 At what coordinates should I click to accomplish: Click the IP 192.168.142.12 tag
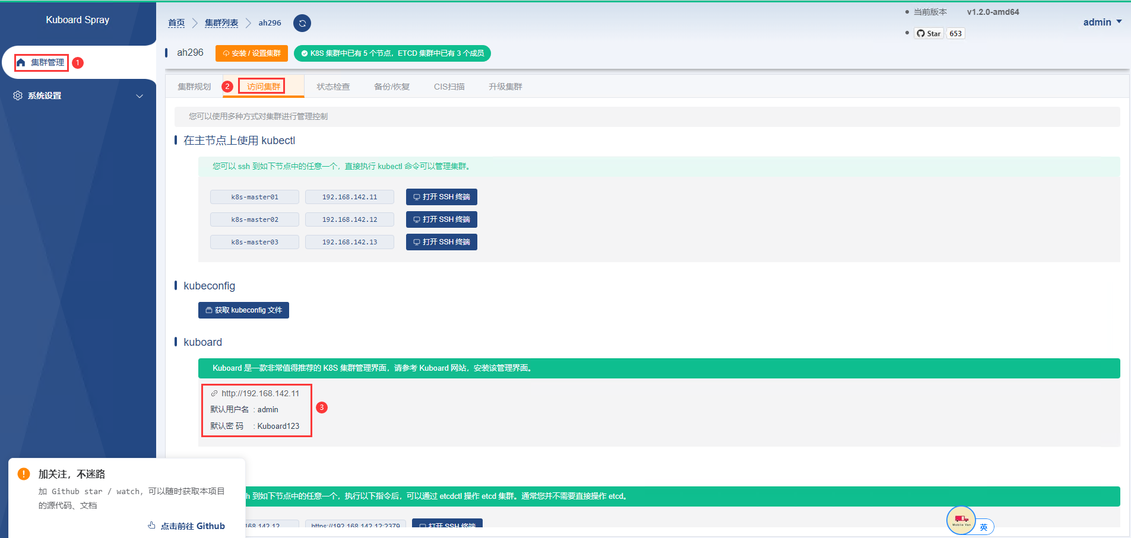tap(350, 219)
